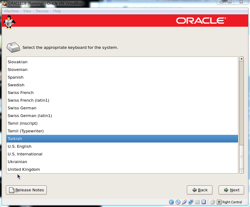
Task: Select Swiss French keyboard
Action: [x=122, y=92]
